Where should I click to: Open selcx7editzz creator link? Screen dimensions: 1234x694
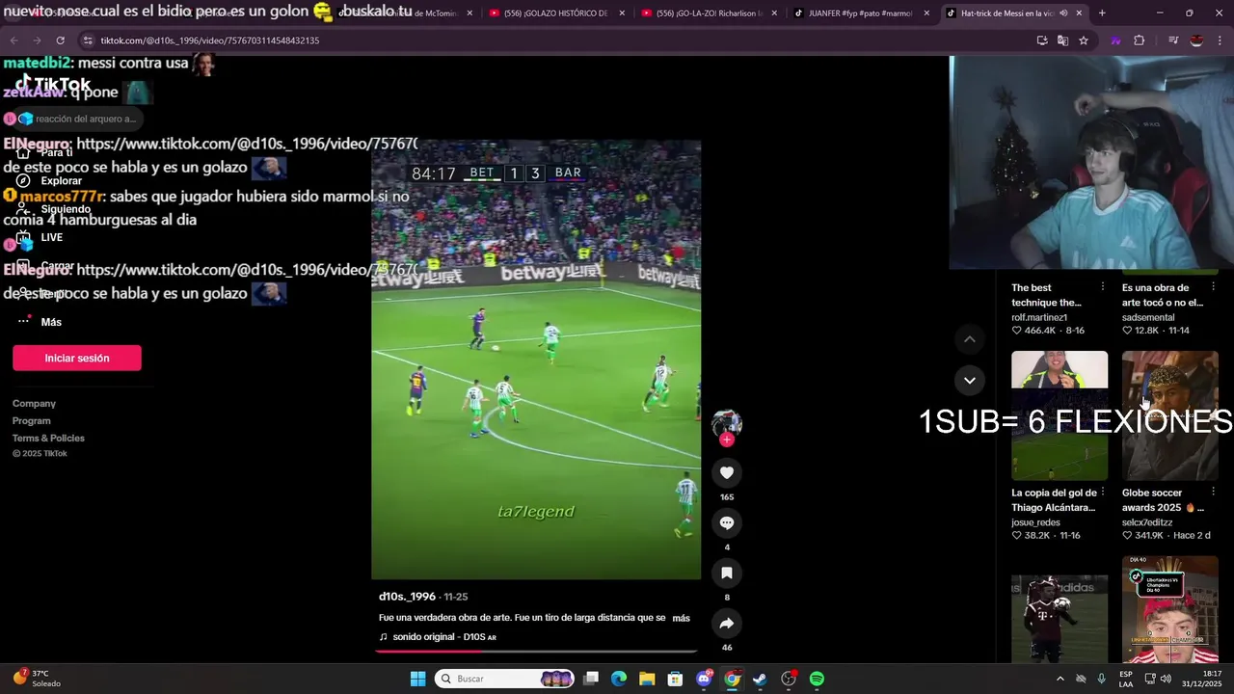coord(1147,522)
